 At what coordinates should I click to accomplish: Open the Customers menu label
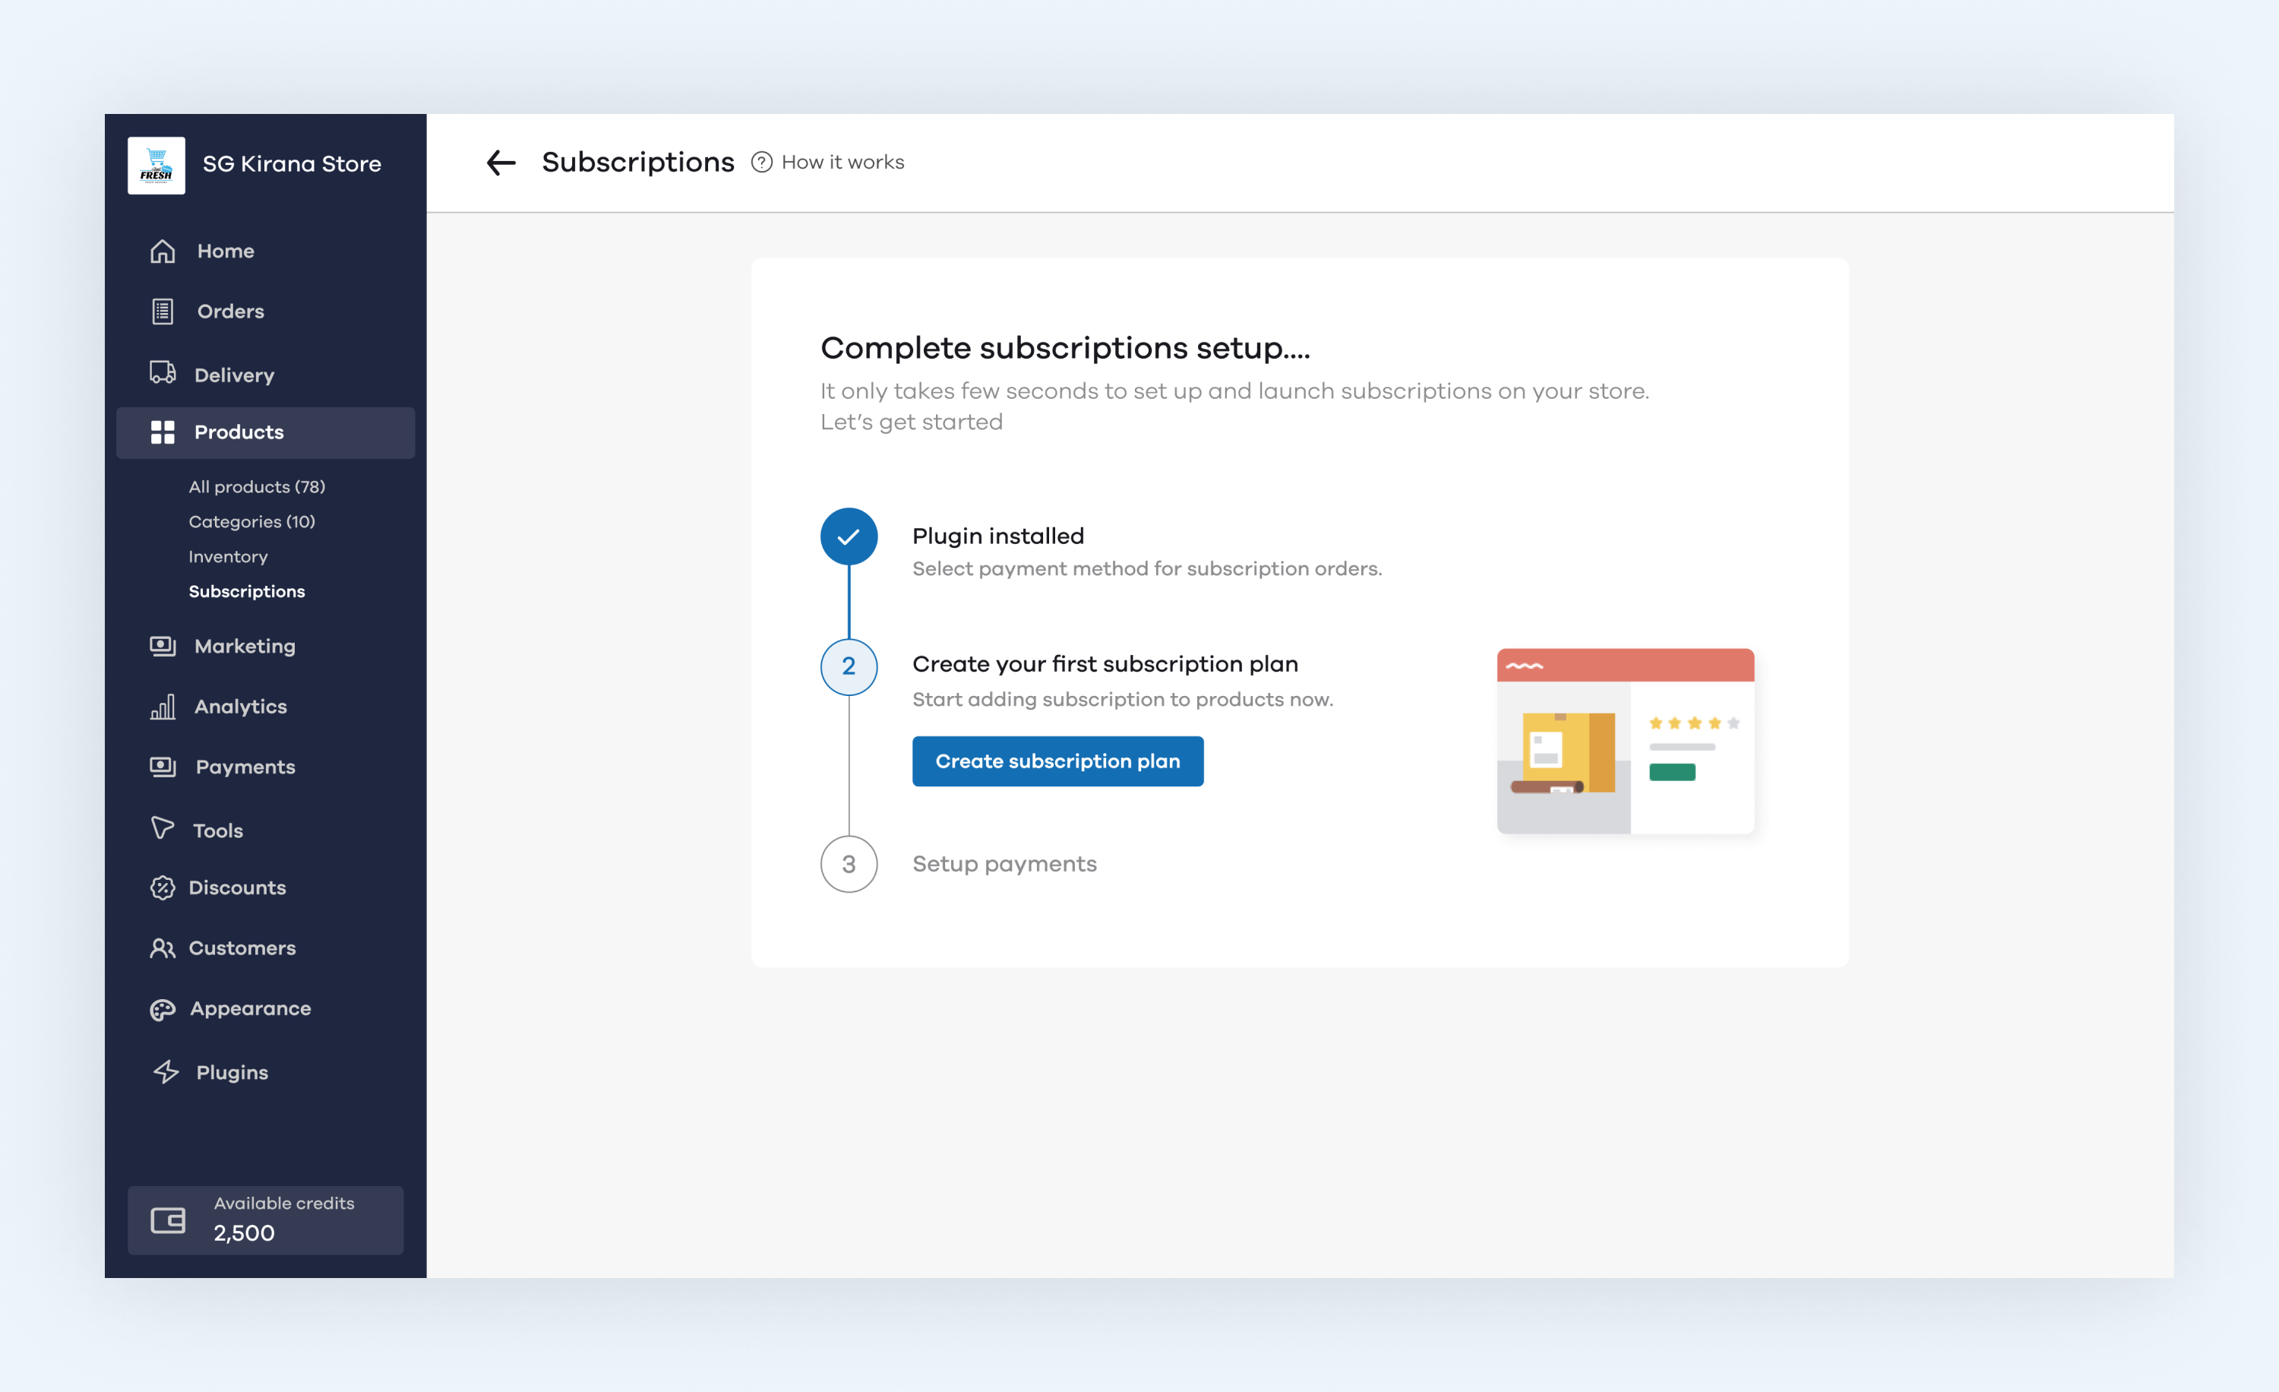pyautogui.click(x=242, y=948)
